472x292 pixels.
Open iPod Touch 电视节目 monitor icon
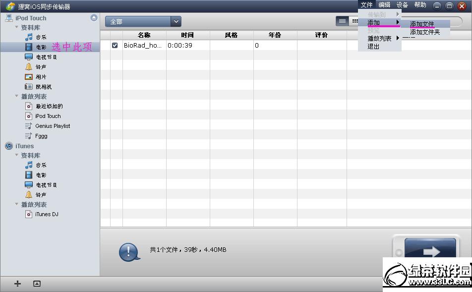point(29,57)
